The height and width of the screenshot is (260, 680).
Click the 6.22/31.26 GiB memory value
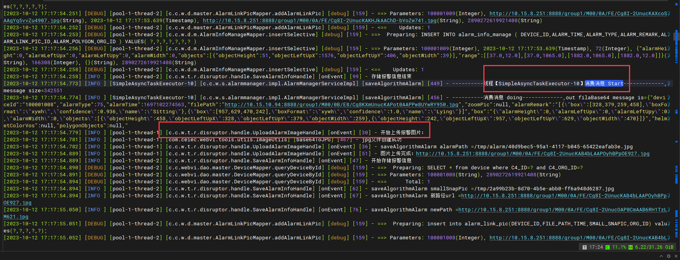pos(654,247)
